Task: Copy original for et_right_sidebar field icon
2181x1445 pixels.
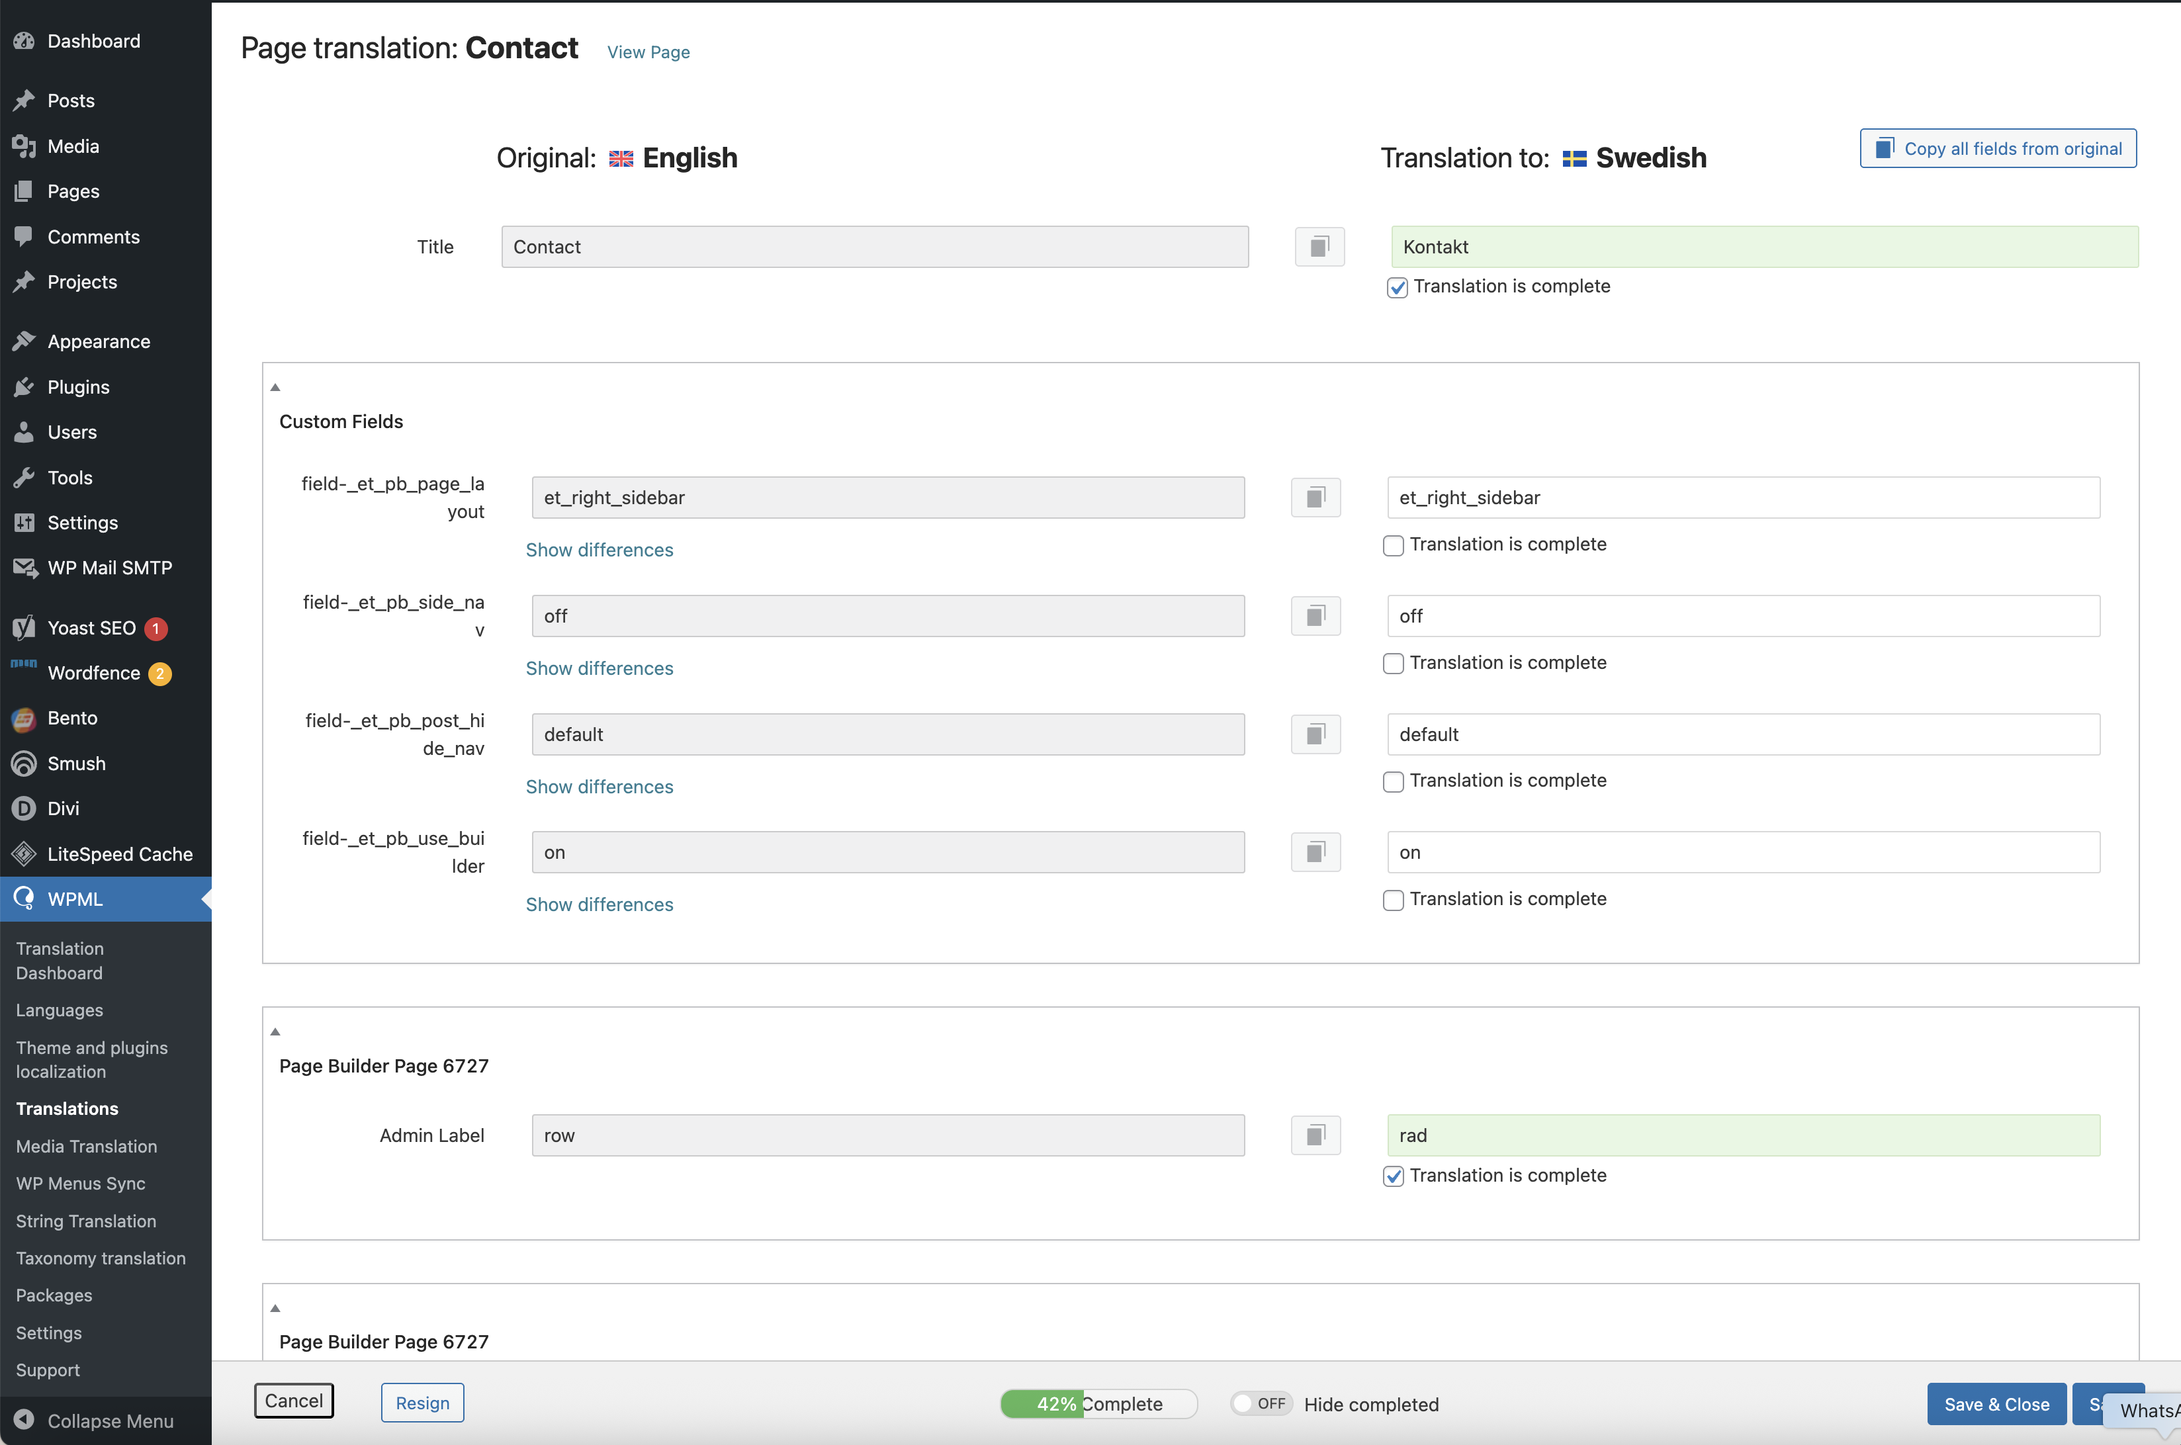Action: [1315, 498]
